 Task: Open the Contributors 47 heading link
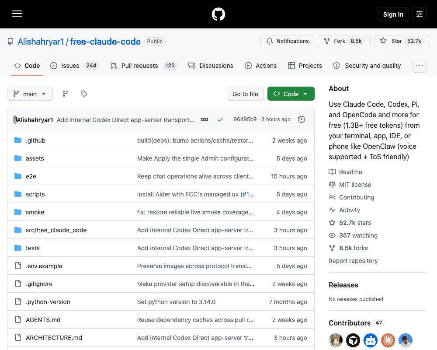[x=357, y=323]
